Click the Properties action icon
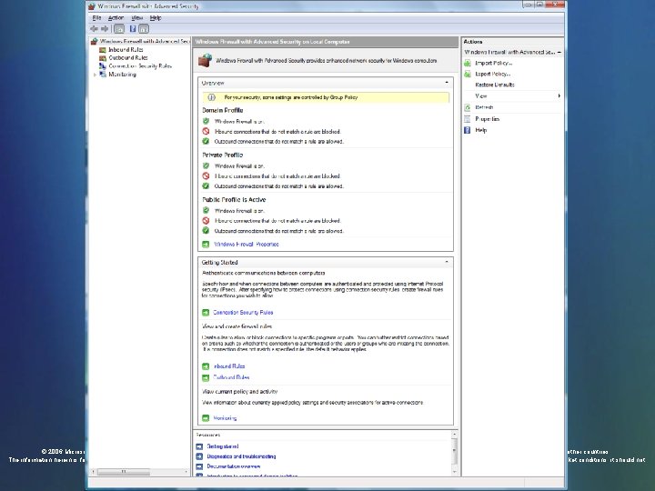Screen dimensions: 655x491 [x=468, y=119]
